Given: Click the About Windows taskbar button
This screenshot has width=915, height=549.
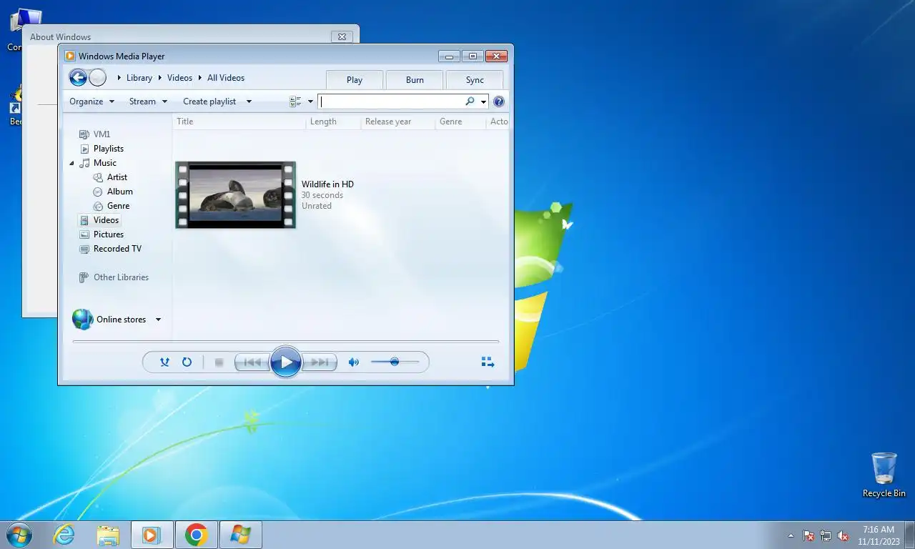Looking at the screenshot, I should 240,535.
